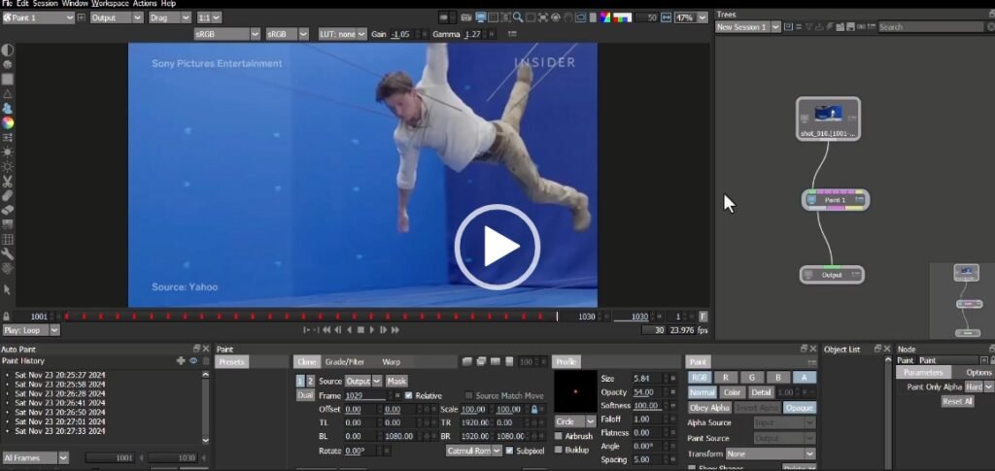This screenshot has height=471, width=995.
Task: Open the Transform None dropdown
Action: tap(771, 454)
